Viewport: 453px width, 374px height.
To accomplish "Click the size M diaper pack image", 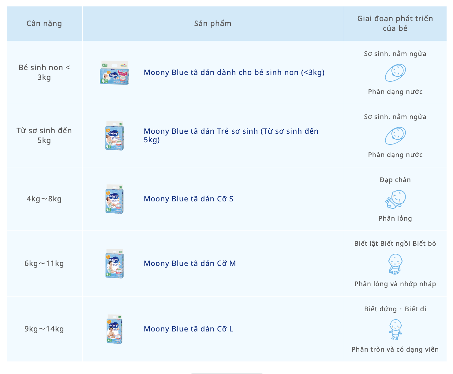I will click(x=114, y=264).
